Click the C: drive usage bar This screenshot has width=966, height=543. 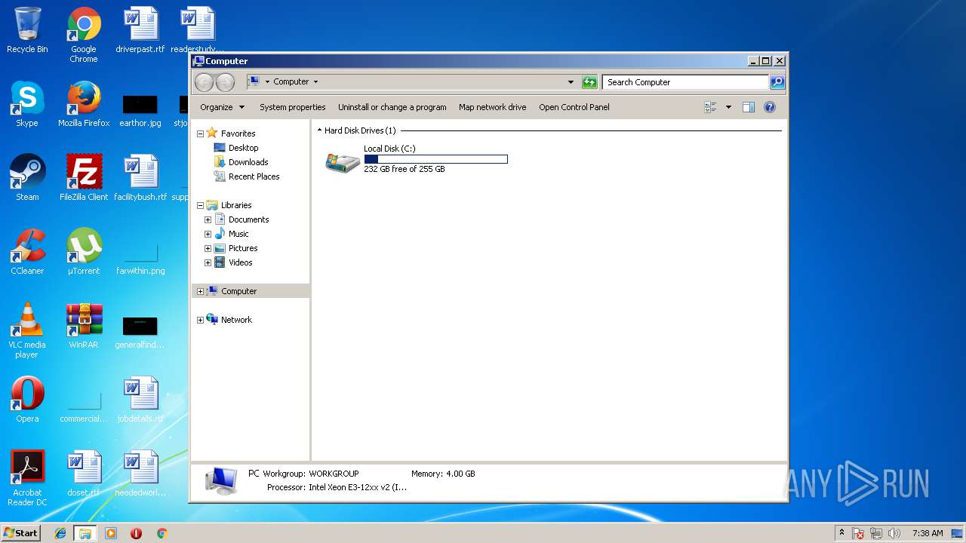(435, 159)
